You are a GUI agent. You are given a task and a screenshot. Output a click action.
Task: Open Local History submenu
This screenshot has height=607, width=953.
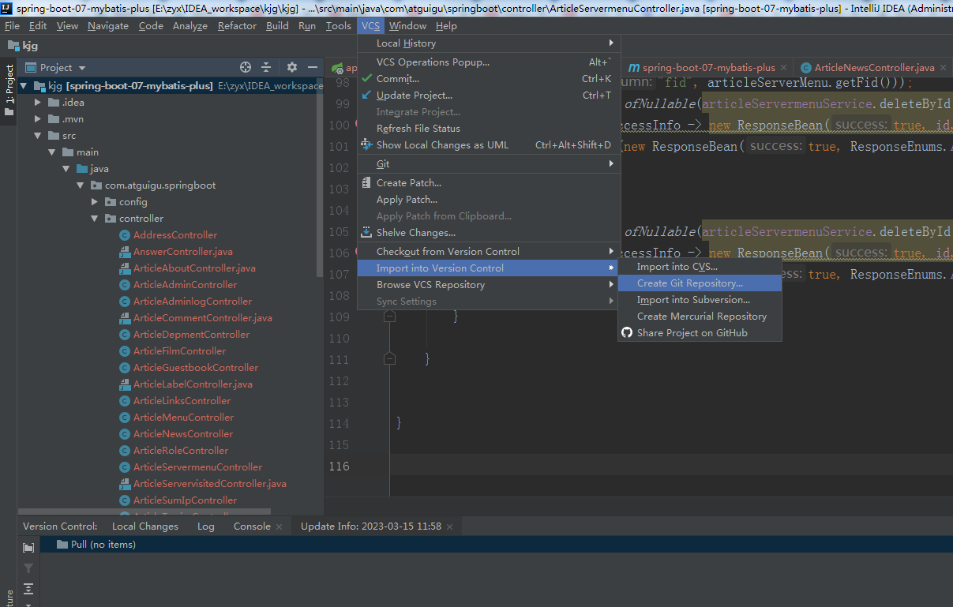[489, 43]
